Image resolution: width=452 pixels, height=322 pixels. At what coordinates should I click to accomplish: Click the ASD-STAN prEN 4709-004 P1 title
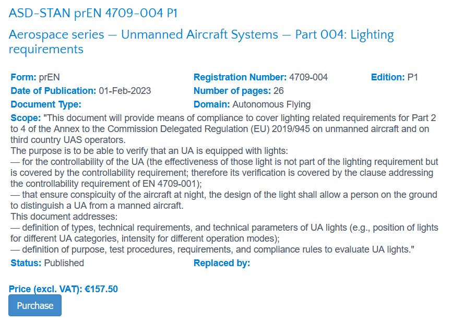[93, 13]
